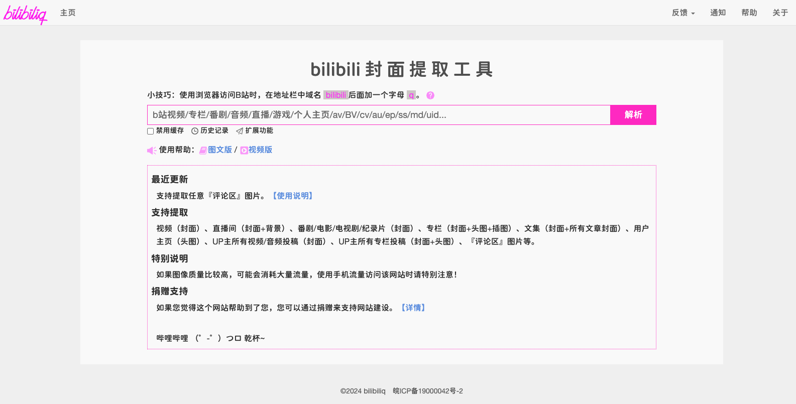Expand the 反馈 dropdown menu

click(683, 13)
